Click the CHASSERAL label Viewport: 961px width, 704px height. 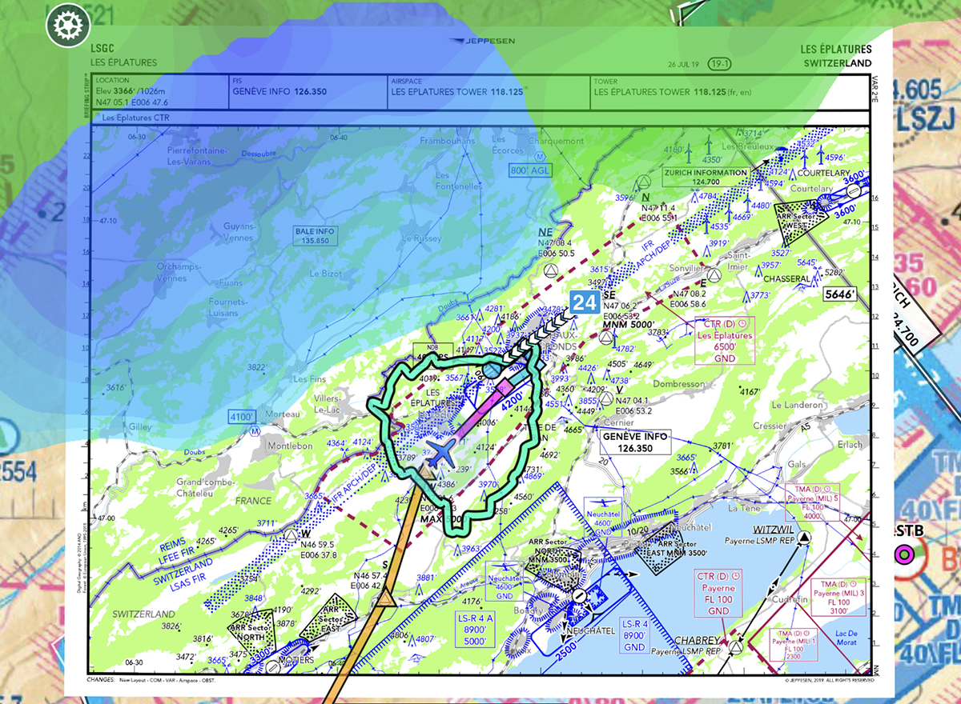(788, 278)
